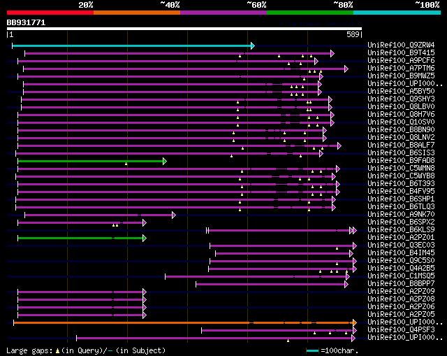Screen dimensions: 447x356
Task: Select the UniRef100_C5WMN8 label
Action: [401, 168]
